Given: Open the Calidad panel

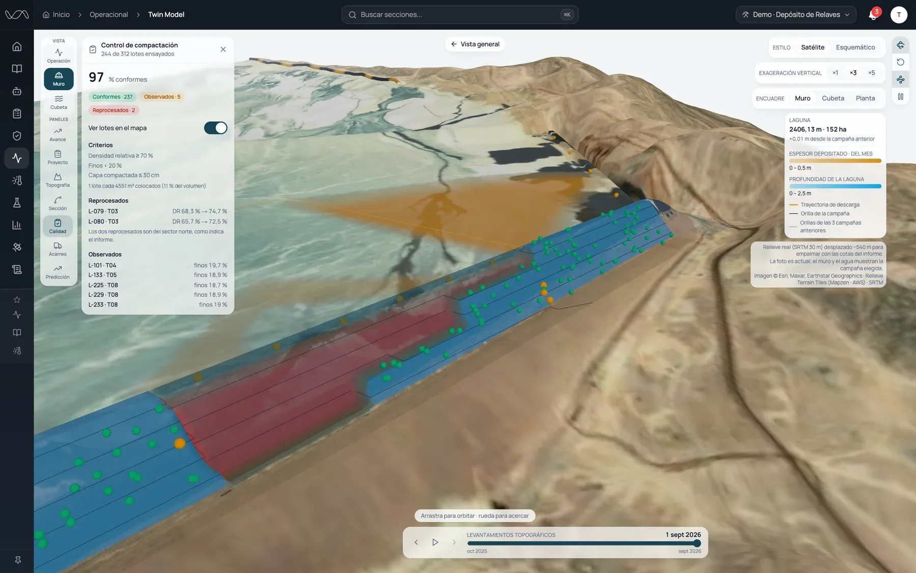Looking at the screenshot, I should pos(58,226).
